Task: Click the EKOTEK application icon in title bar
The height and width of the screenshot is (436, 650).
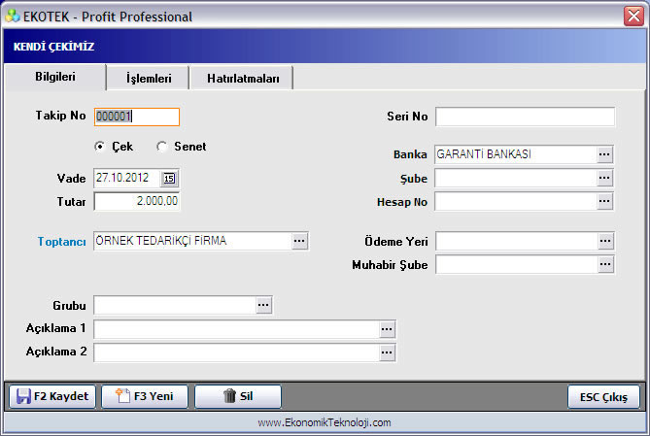Action: (12, 16)
